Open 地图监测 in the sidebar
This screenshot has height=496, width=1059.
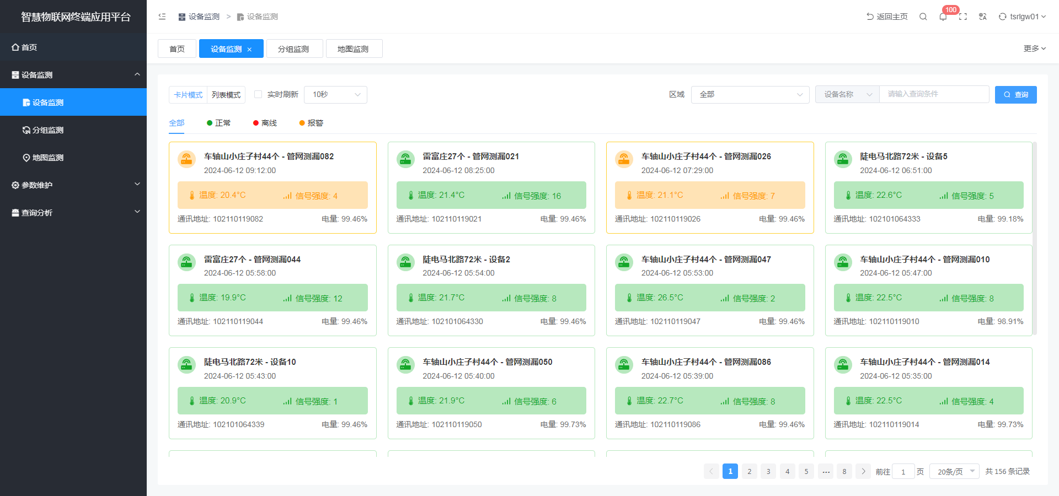[48, 158]
